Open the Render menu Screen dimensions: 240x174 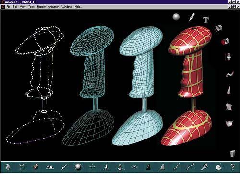(41, 7)
